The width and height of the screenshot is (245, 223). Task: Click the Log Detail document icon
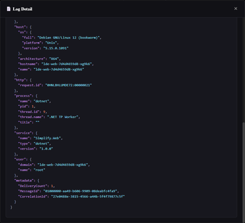pos(8,9)
